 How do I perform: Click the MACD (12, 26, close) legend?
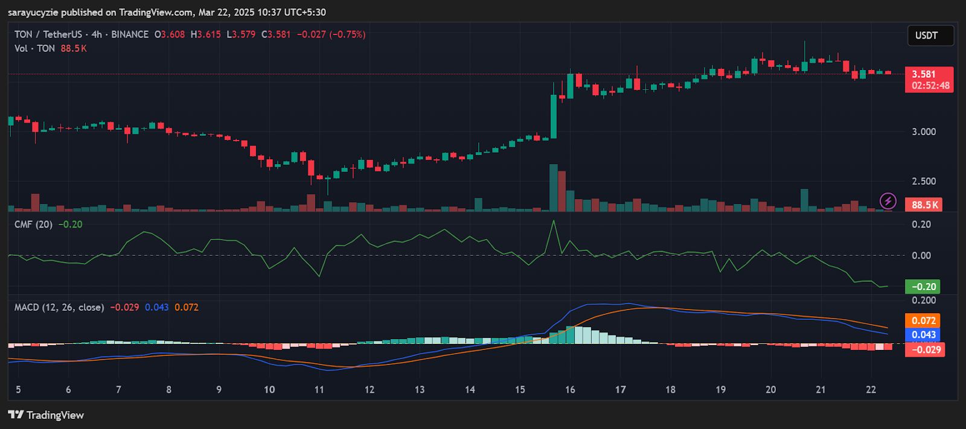click(59, 308)
